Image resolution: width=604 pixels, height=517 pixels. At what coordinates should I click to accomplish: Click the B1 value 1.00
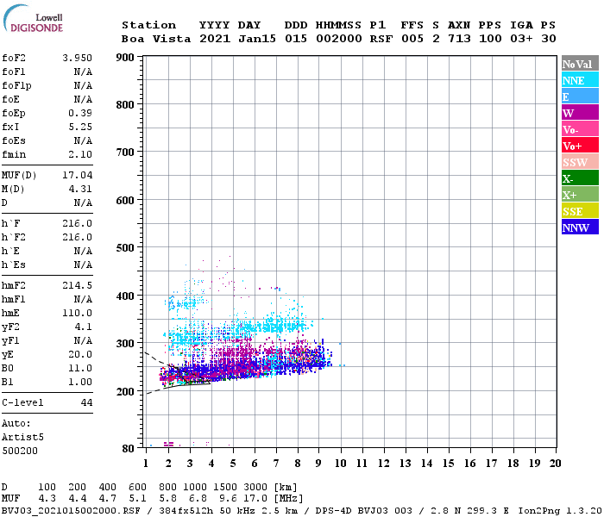80,383
